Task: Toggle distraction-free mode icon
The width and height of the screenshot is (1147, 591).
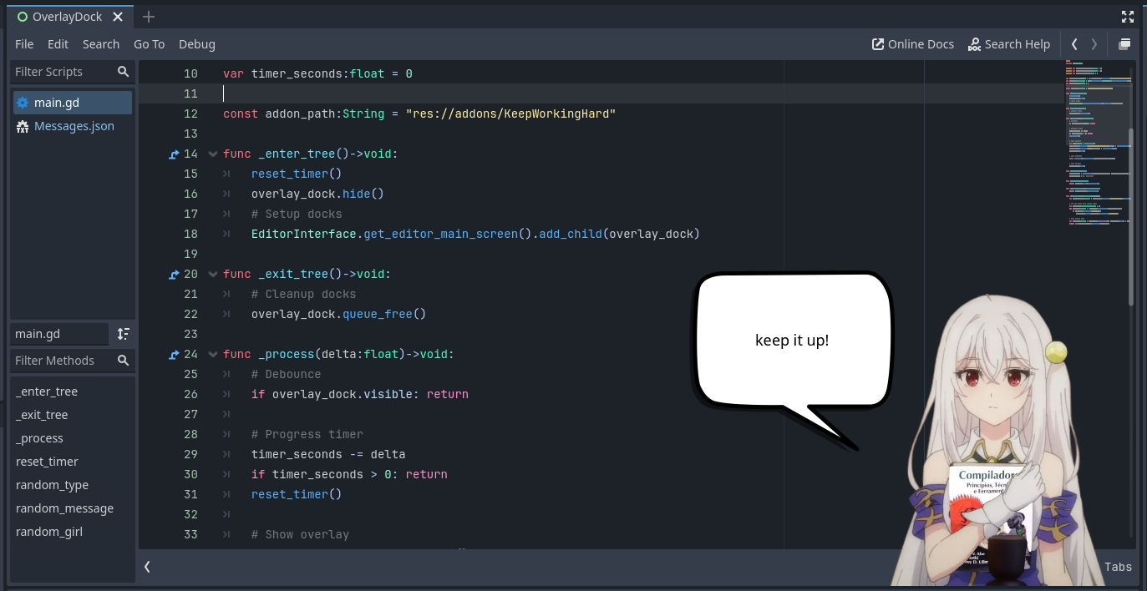Action: tap(1128, 17)
